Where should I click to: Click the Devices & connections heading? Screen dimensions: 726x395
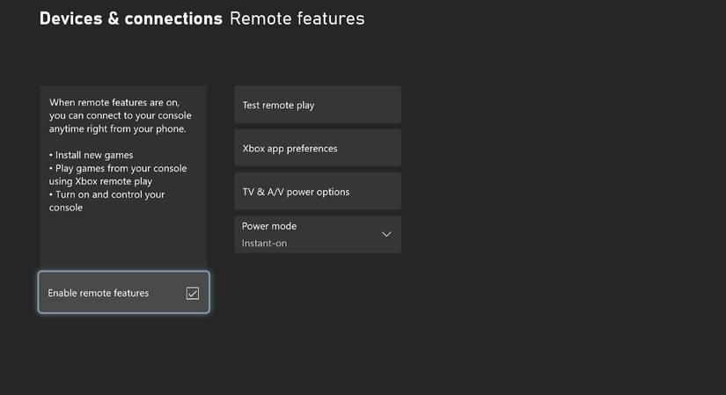130,18
